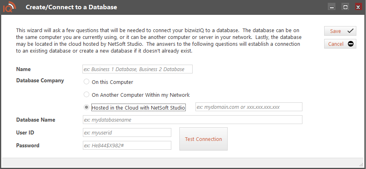
Task: Select the On this Computer option
Action: tap(86, 82)
